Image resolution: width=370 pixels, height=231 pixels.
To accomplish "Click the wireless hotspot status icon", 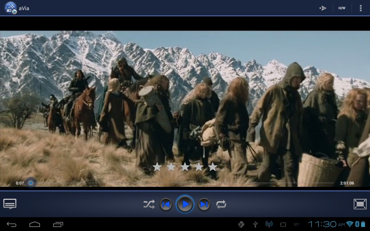I will coord(269,225).
